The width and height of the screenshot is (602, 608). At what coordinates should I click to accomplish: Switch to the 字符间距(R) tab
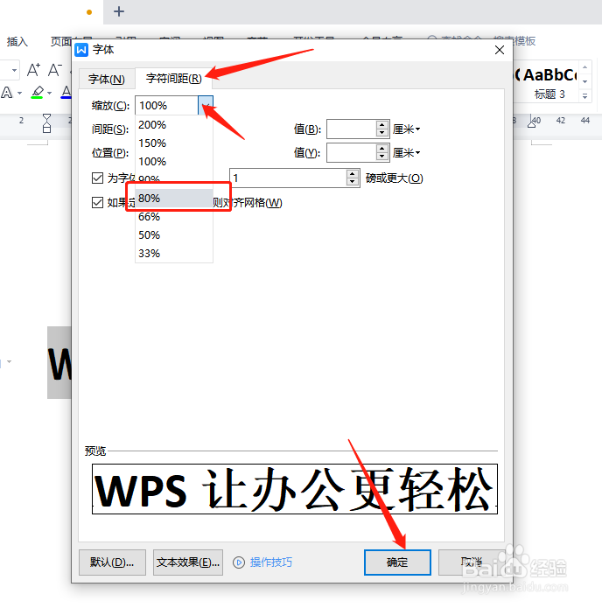[173, 79]
